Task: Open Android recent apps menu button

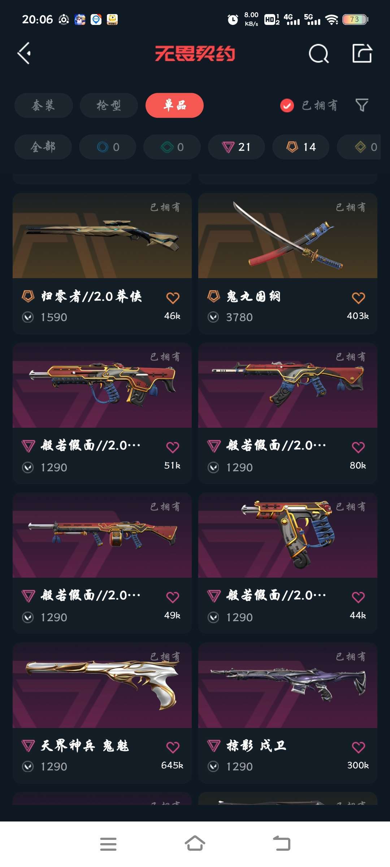Action: tap(108, 844)
